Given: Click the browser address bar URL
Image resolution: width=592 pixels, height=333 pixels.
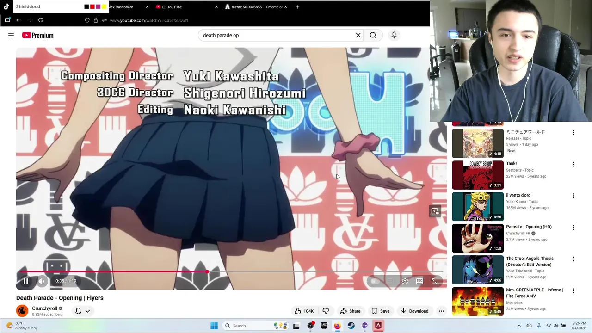Looking at the screenshot, I should tap(149, 20).
